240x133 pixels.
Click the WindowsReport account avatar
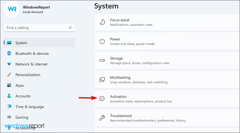(12, 9)
